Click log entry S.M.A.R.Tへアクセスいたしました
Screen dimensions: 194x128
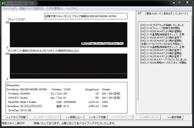(164, 60)
